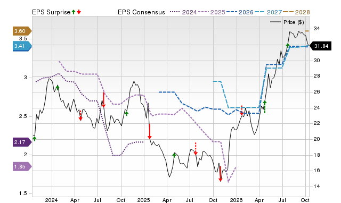Select the green surprise arrow in early 2024
Viewport: 341px width, 203px height.
pyautogui.click(x=58, y=88)
